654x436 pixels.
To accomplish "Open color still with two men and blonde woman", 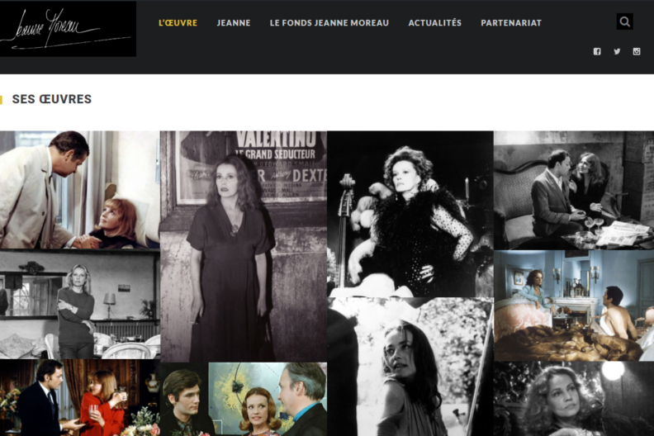I will (244, 400).
